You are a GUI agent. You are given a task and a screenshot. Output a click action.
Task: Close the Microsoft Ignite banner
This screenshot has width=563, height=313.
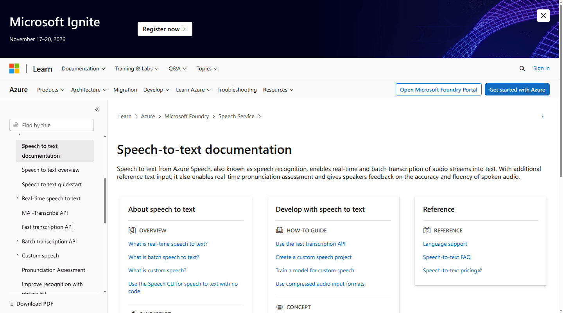(x=543, y=16)
